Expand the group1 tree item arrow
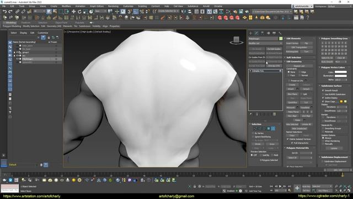 pos(15,53)
